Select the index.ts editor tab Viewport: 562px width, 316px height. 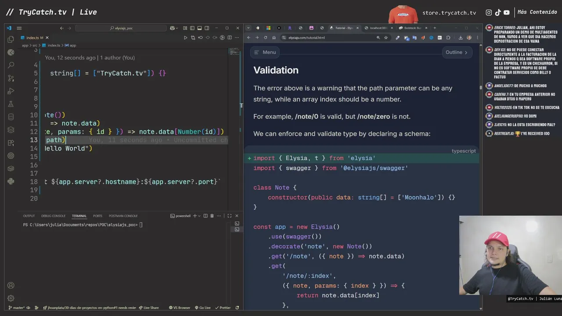(35, 38)
